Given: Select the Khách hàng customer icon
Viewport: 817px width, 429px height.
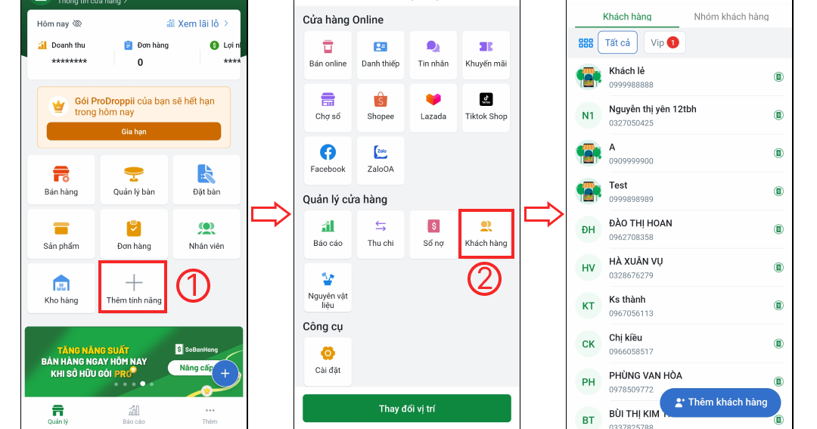Looking at the screenshot, I should [486, 234].
